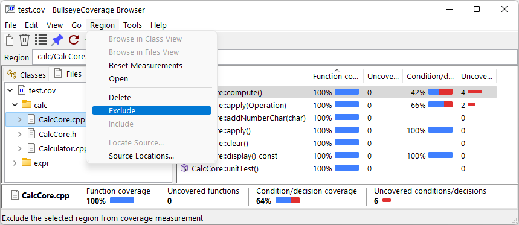The height and width of the screenshot is (225, 519).
Task: Expand the CalcCore.h tree node
Action: click(19, 134)
